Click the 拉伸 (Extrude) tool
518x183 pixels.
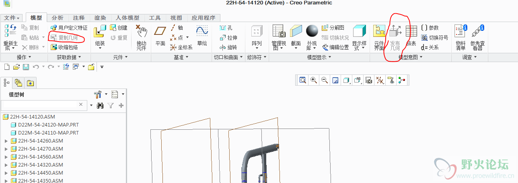point(228,37)
